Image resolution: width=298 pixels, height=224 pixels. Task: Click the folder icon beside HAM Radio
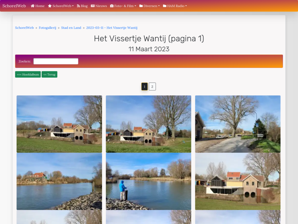point(165,6)
